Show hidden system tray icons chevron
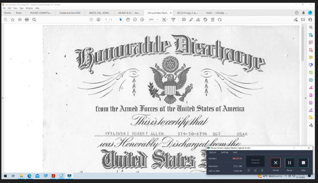 tap(286, 176)
